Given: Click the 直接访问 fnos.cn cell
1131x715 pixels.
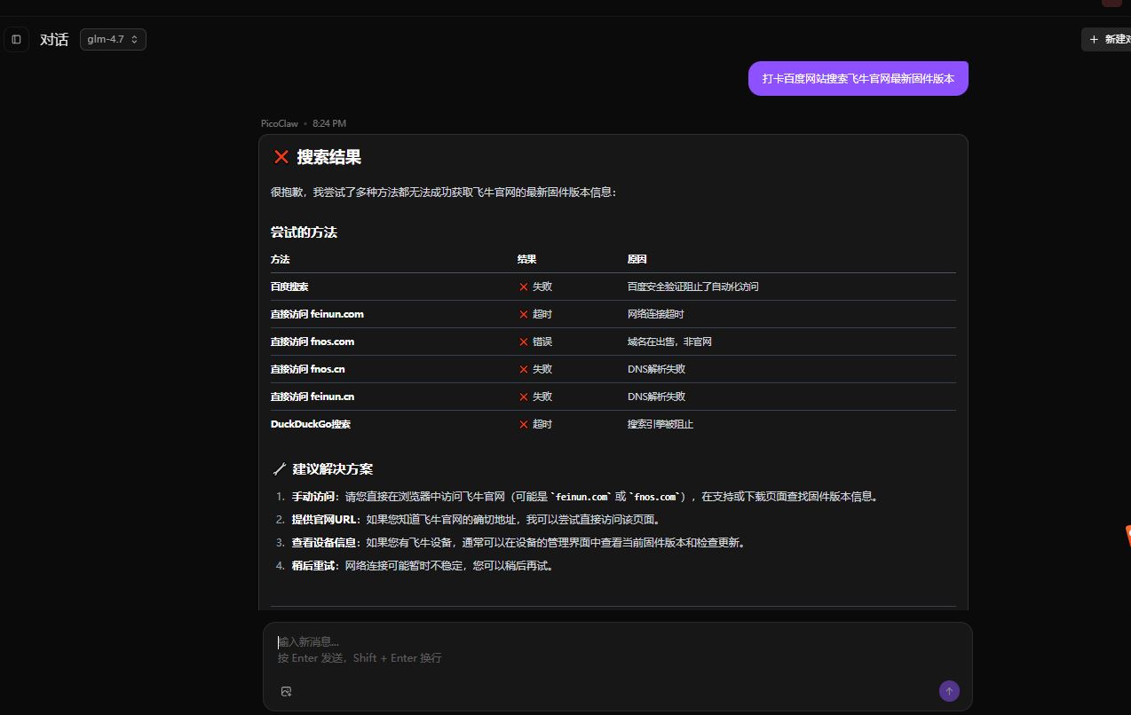Looking at the screenshot, I should tap(308, 369).
